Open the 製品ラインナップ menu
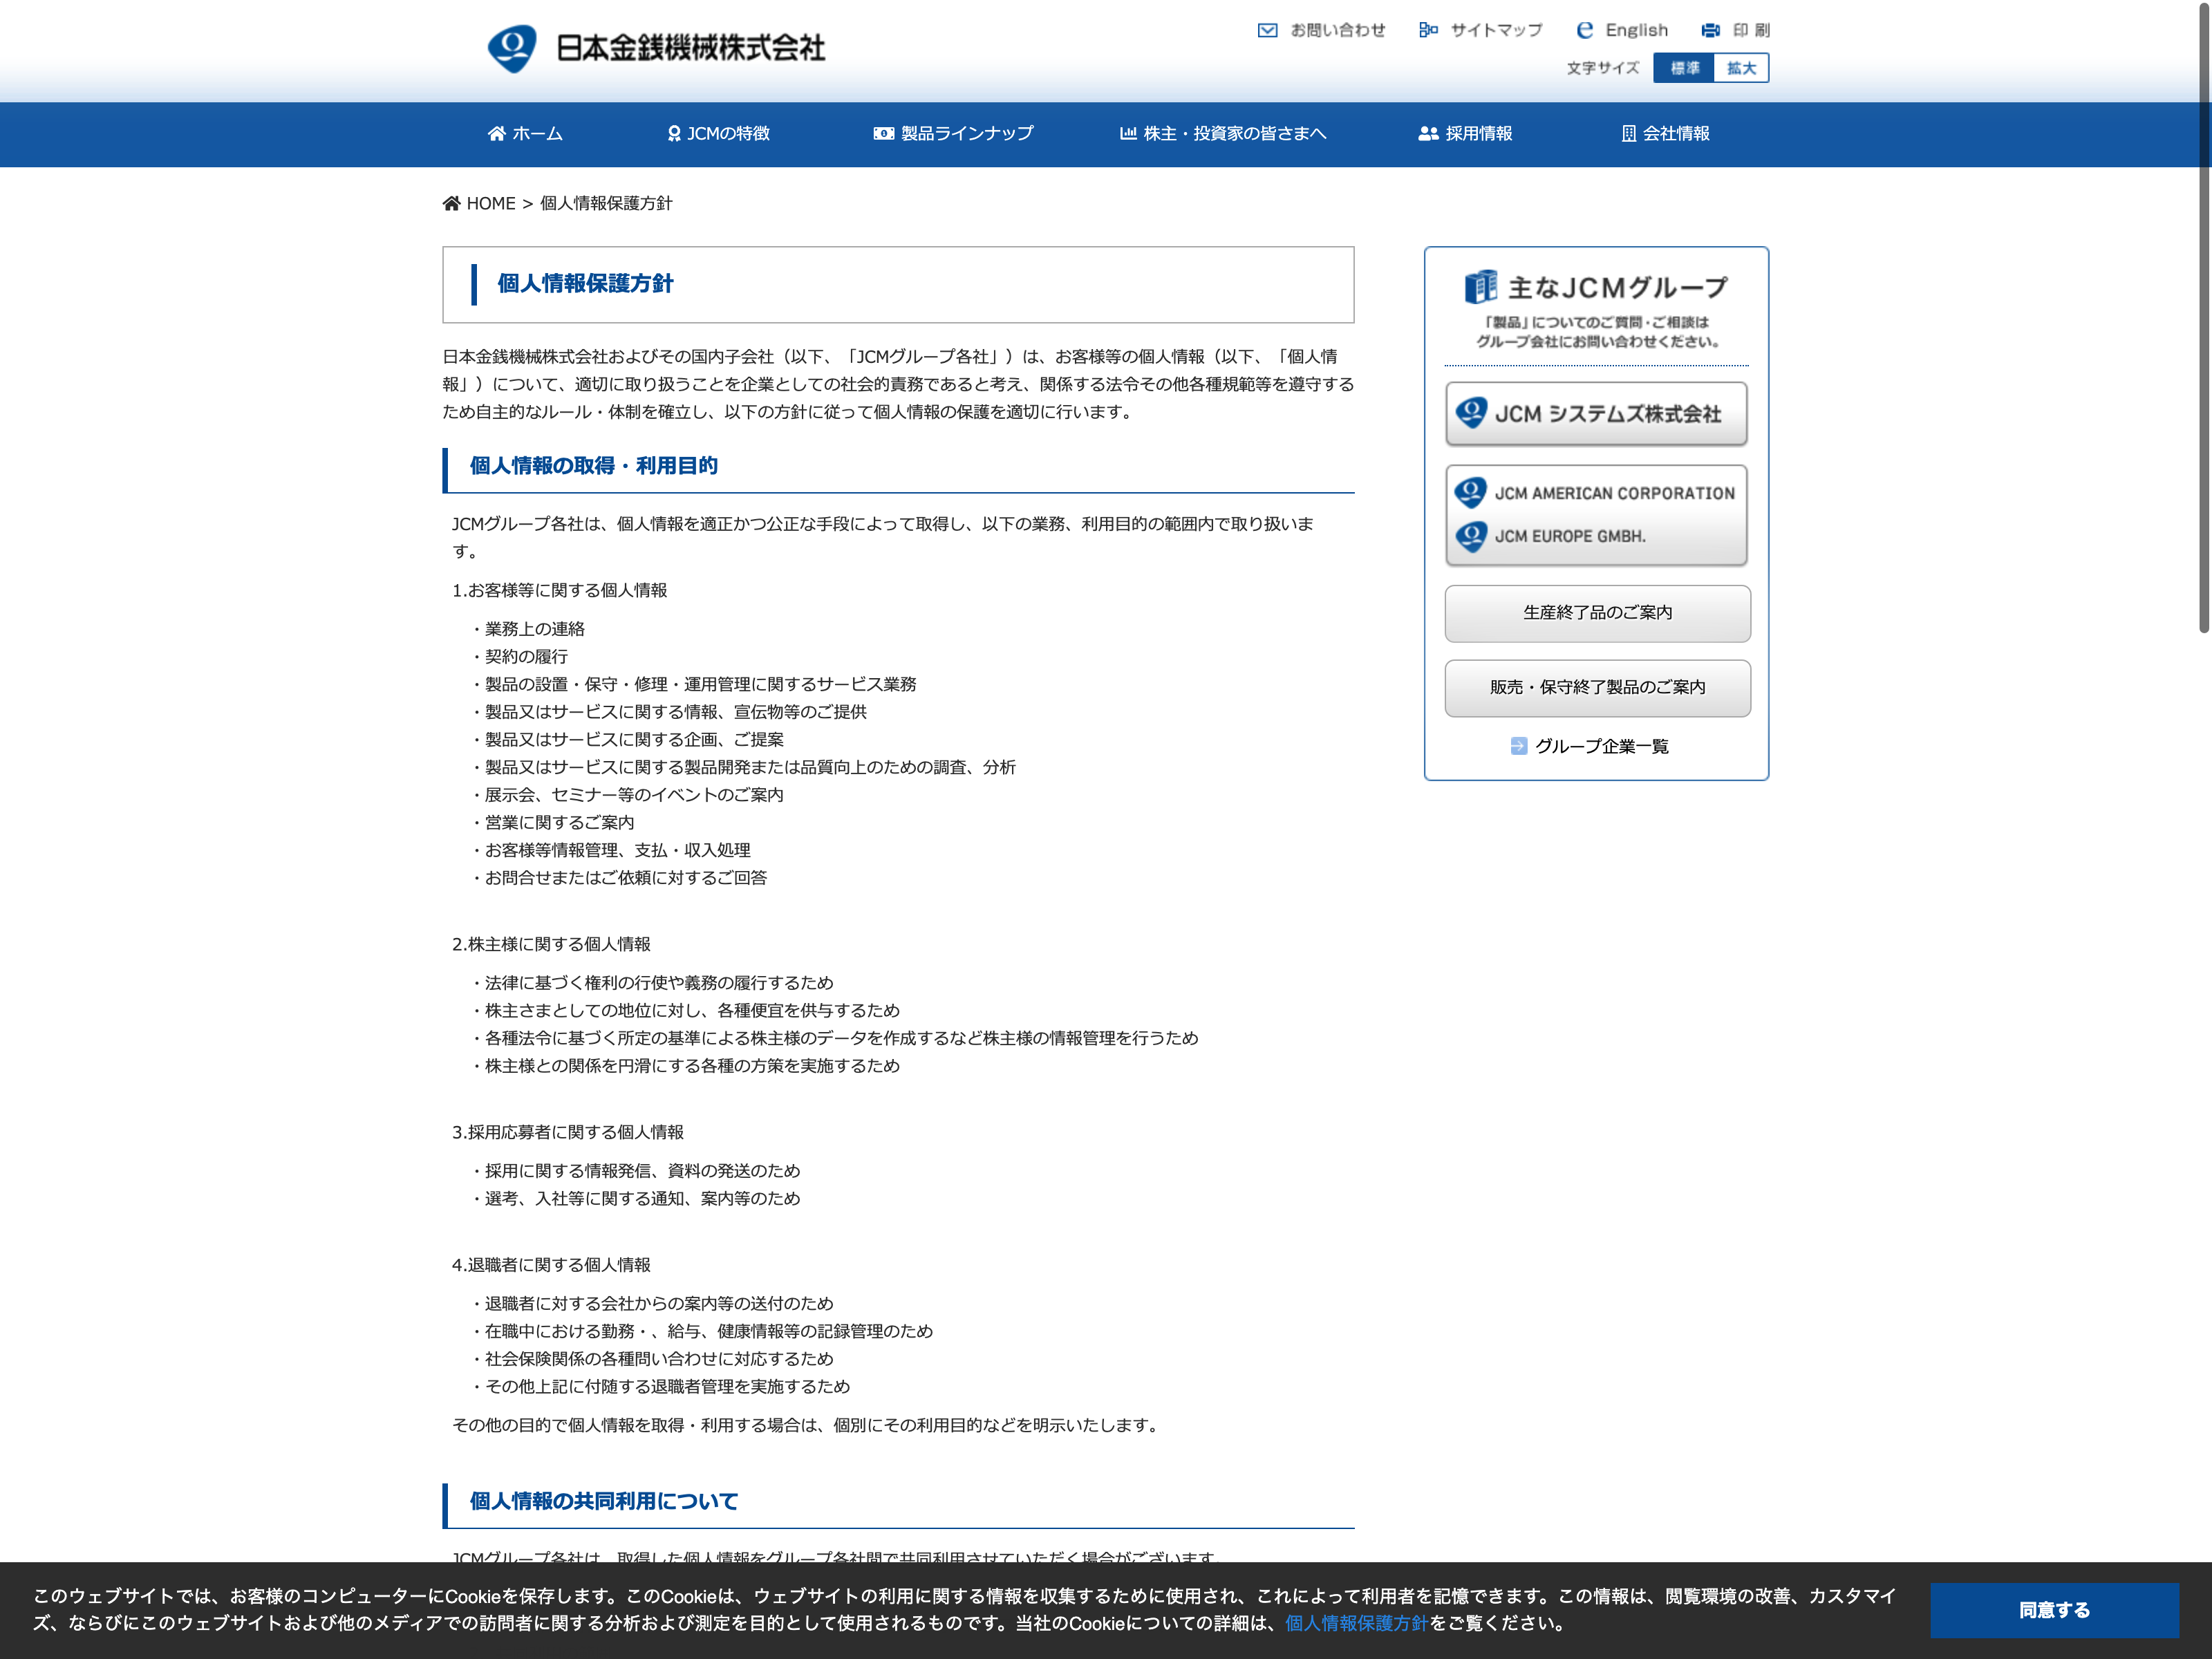Image resolution: width=2212 pixels, height=1659 pixels. [x=953, y=134]
